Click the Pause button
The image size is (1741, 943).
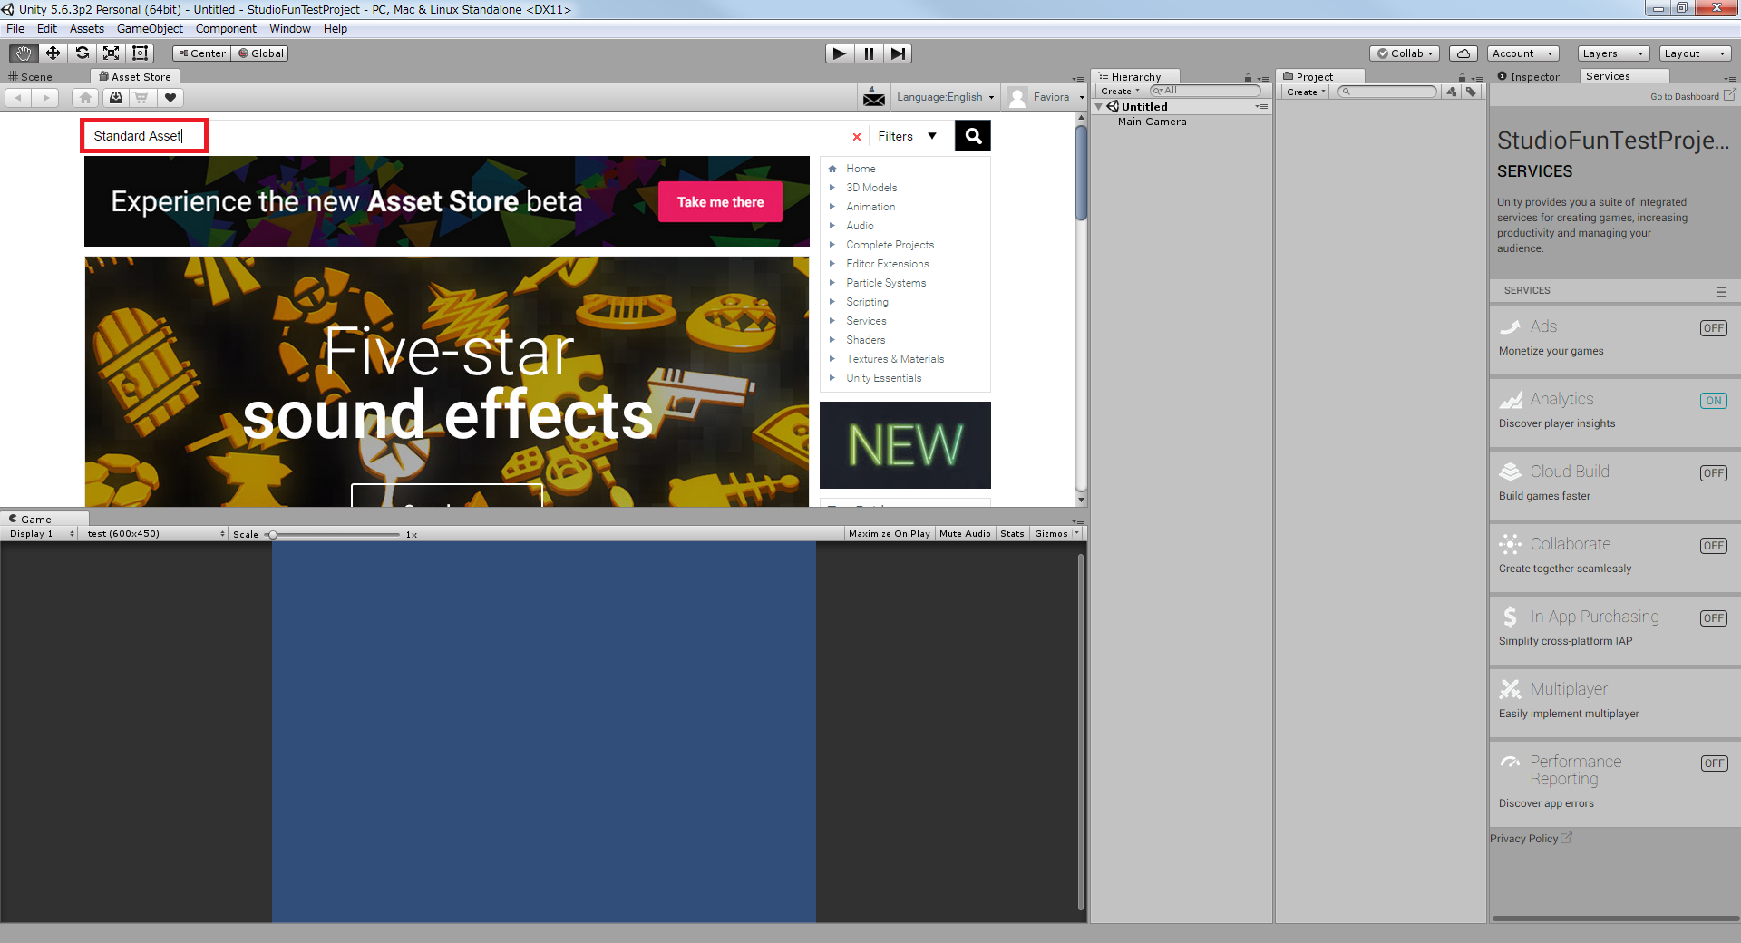(x=869, y=53)
